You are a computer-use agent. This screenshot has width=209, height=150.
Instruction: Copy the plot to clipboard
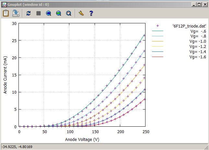point(6,13)
